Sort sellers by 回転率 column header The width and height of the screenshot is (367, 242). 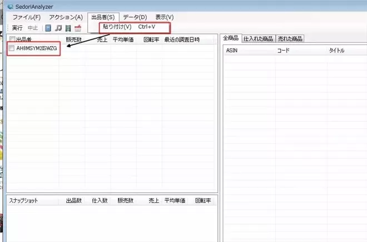pos(151,39)
